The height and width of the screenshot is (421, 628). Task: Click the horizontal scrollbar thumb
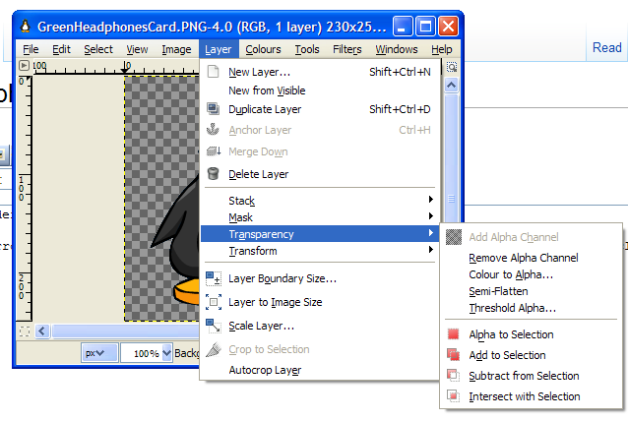click(126, 331)
